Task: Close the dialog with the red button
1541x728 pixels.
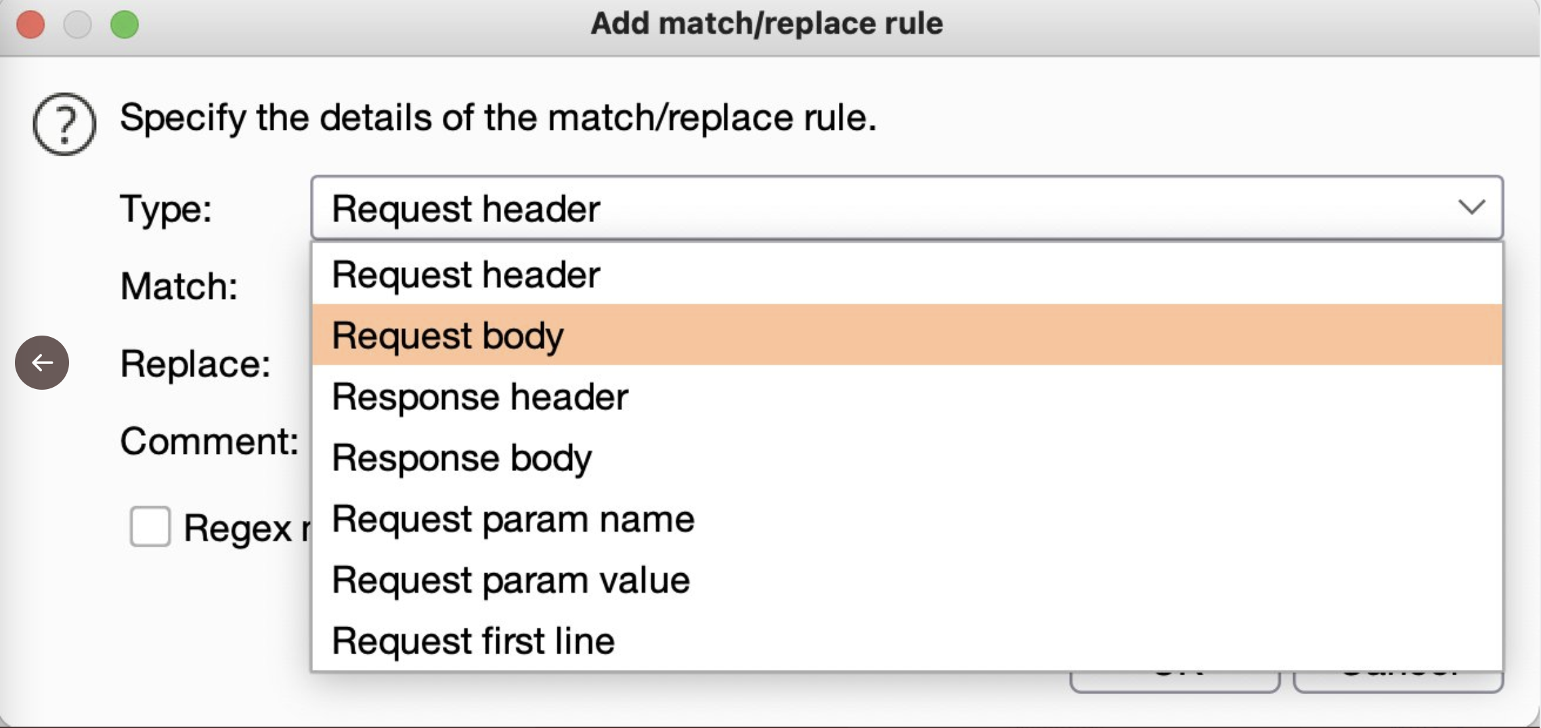Action: coord(30,25)
